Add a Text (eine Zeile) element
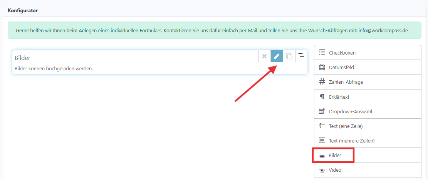The height and width of the screenshot is (179, 428). click(368, 126)
